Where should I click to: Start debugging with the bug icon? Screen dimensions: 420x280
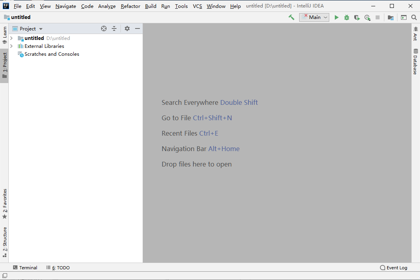(347, 17)
